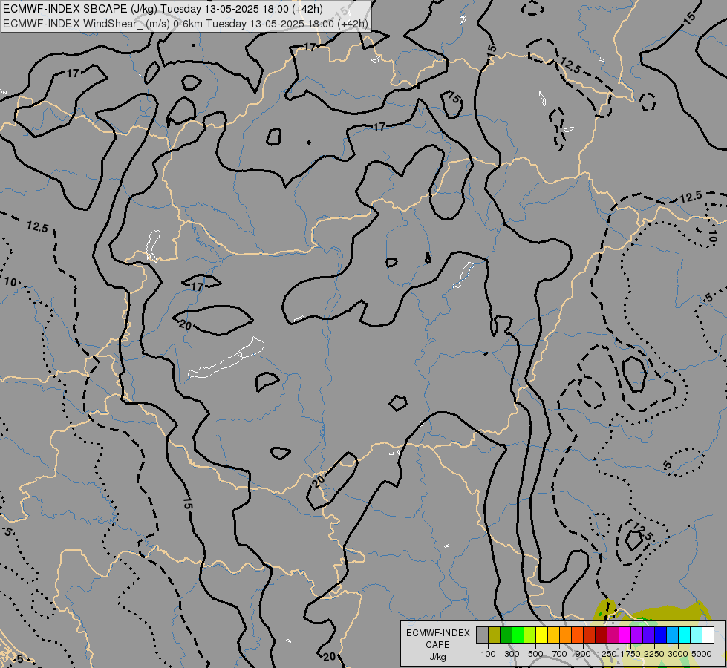Click the 900 value under the legend bar
The width and height of the screenshot is (727, 668).
[x=583, y=654]
